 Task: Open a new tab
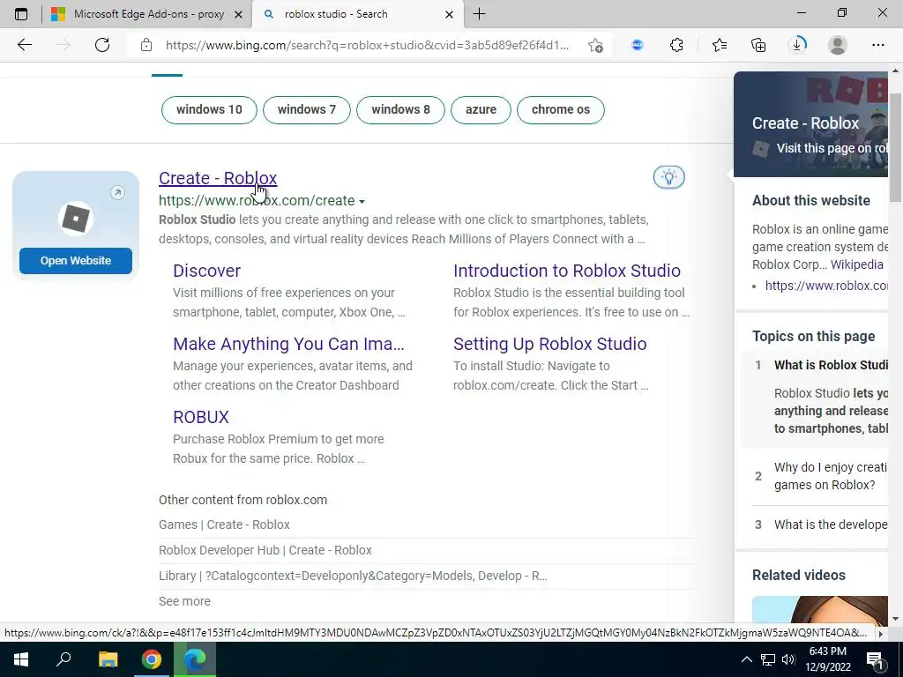click(x=479, y=14)
